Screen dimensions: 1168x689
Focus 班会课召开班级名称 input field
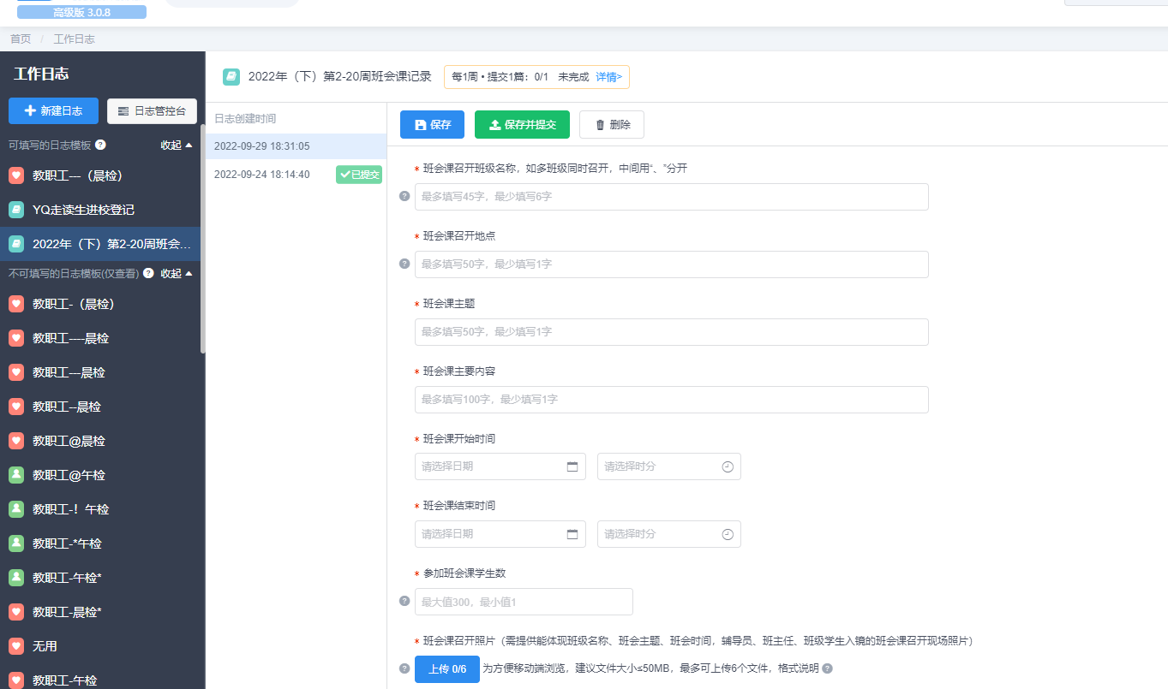[672, 197]
